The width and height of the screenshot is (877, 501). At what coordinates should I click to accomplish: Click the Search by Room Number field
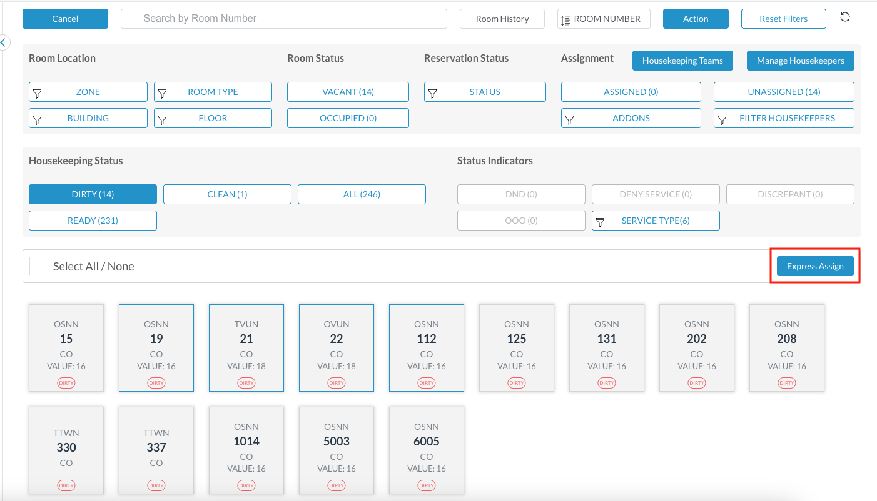pos(284,19)
